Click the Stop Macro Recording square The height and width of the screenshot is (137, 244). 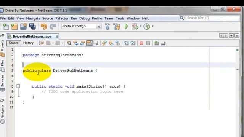pos(148,43)
